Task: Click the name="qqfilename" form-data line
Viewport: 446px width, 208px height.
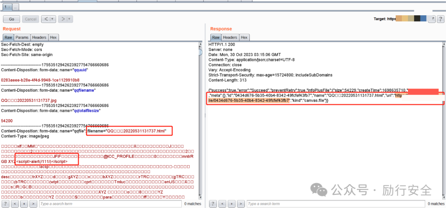Action: (48, 90)
